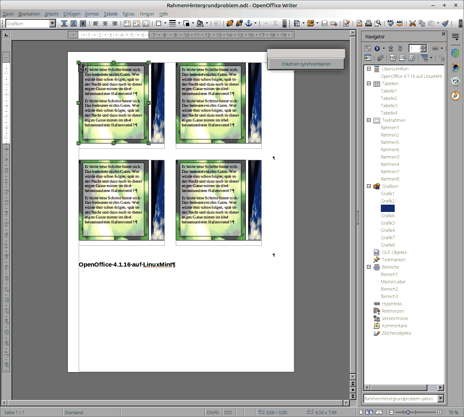The height and width of the screenshot is (417, 464).
Task: Click zoom out minus button
Action: click(391, 412)
